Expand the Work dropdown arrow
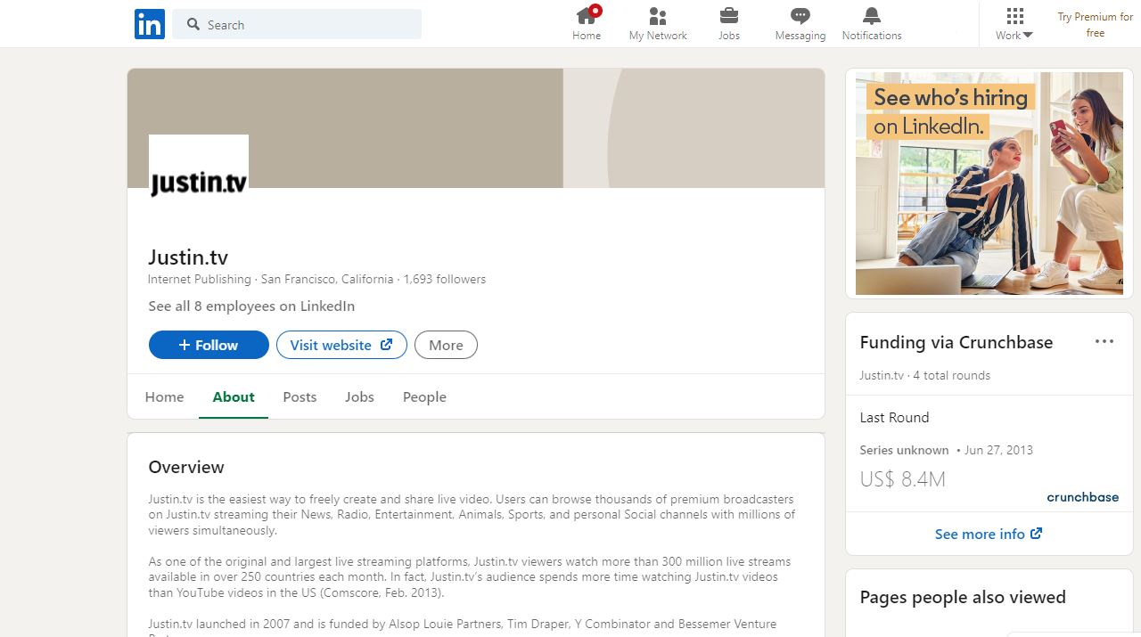Image resolution: width=1141 pixels, height=637 pixels. [x=1028, y=36]
